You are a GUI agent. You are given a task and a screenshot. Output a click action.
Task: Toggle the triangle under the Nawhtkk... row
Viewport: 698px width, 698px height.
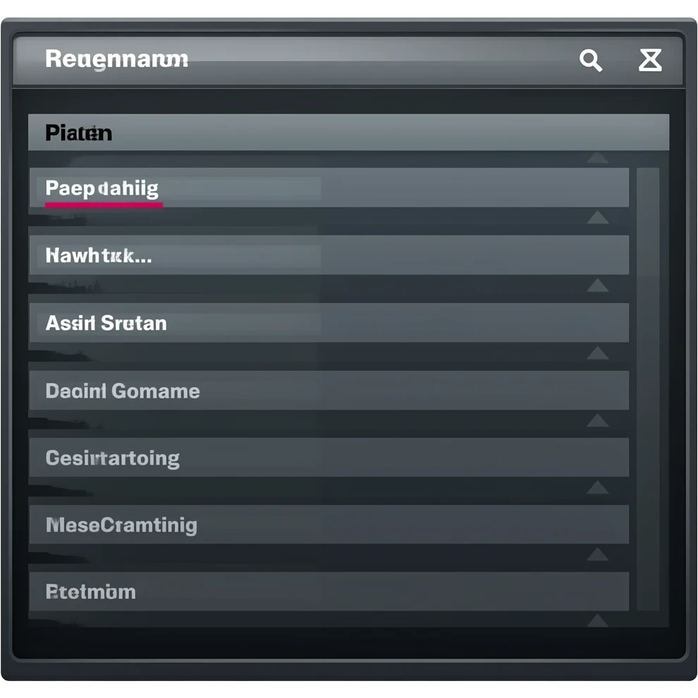(x=597, y=285)
